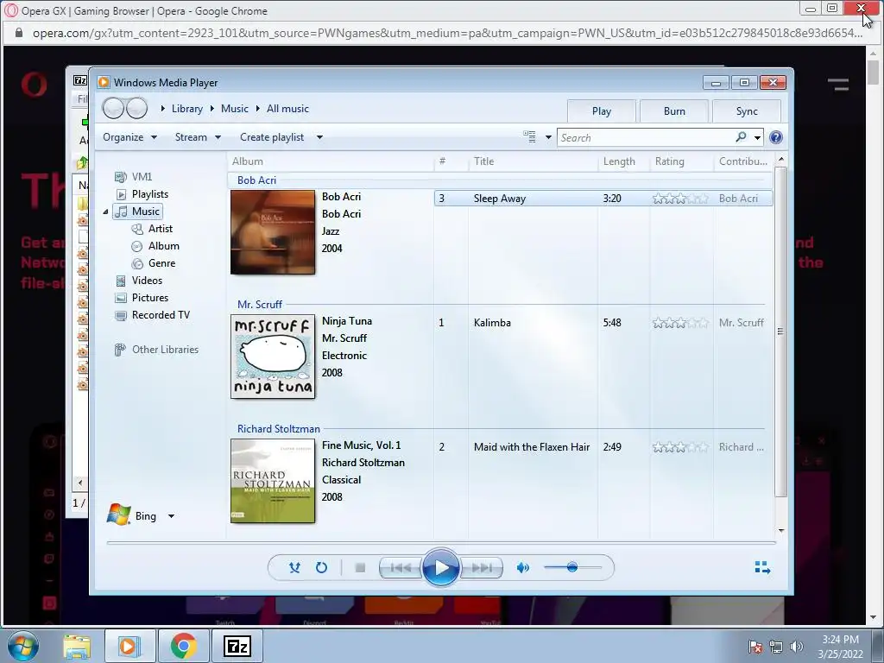
Task: Select Videos in the navigation pane
Action: point(138,281)
